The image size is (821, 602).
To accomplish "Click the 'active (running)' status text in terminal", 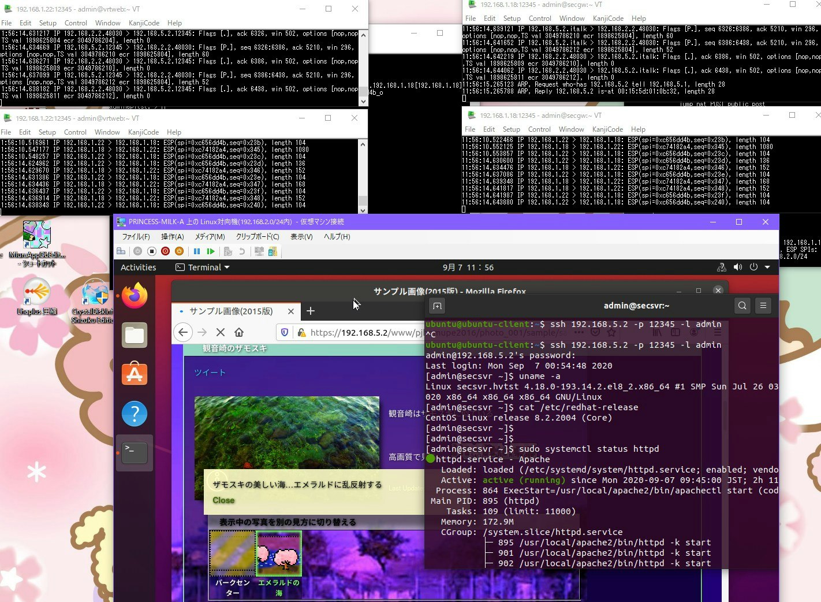I will 524,480.
